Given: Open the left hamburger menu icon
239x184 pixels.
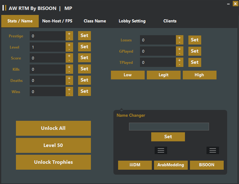Looking at the screenshot, I should pyautogui.click(x=161, y=150).
